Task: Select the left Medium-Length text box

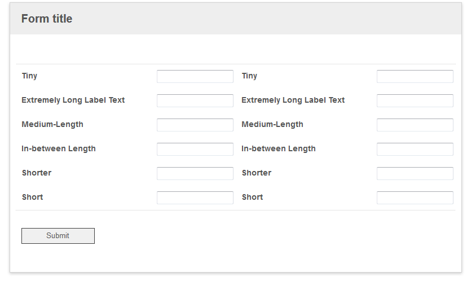Action: click(x=195, y=125)
